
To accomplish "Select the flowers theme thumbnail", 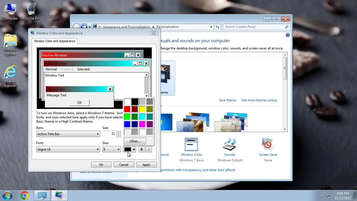I will pos(231,122).
